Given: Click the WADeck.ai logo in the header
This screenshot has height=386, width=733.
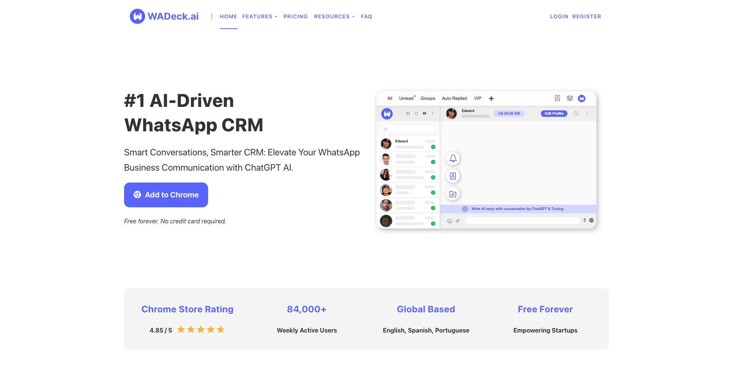Looking at the screenshot, I should pyautogui.click(x=164, y=16).
